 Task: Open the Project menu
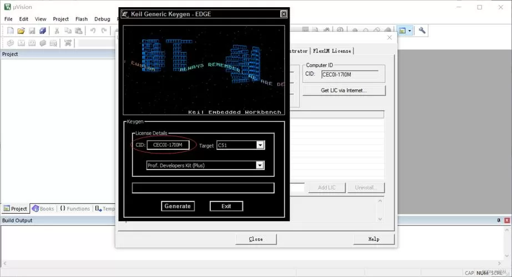coord(60,19)
